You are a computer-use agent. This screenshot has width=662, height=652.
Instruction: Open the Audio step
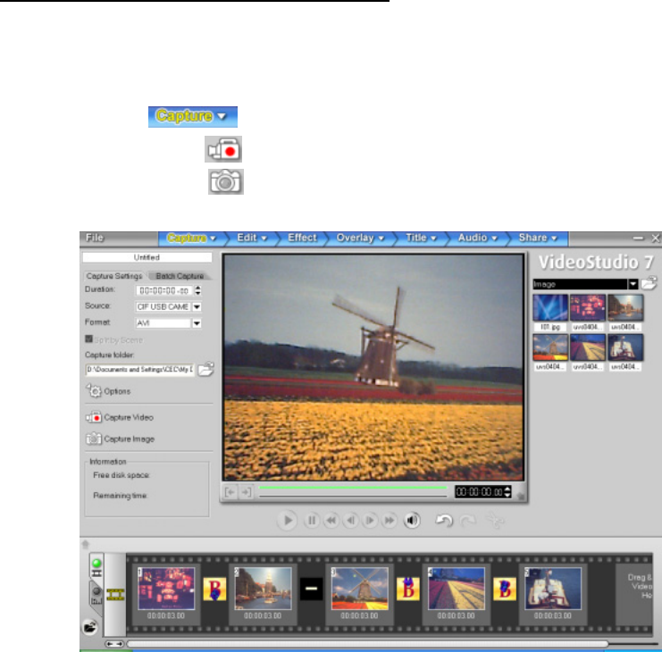point(477,238)
